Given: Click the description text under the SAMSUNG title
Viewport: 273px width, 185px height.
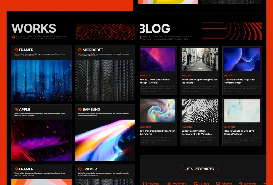Looking at the screenshot, I should point(103,114).
